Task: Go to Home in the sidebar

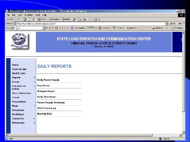Action: pos(15,65)
